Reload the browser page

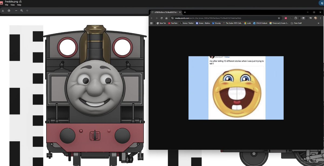(x=161, y=18)
